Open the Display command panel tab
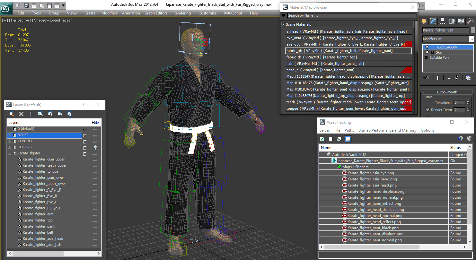This screenshot has width=476, height=260. [x=461, y=21]
